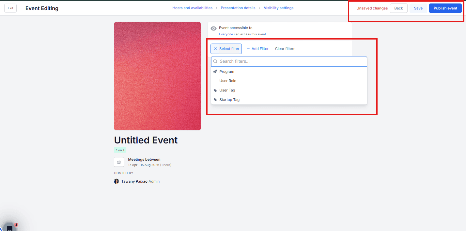Click the Save button
The height and width of the screenshot is (231, 466).
tap(418, 8)
